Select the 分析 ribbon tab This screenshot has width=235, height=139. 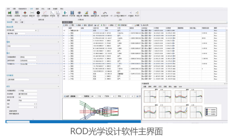click(x=31, y=9)
